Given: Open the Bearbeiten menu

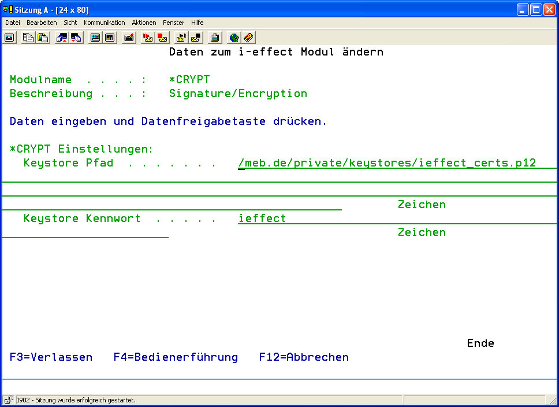Looking at the screenshot, I should tap(42, 23).
